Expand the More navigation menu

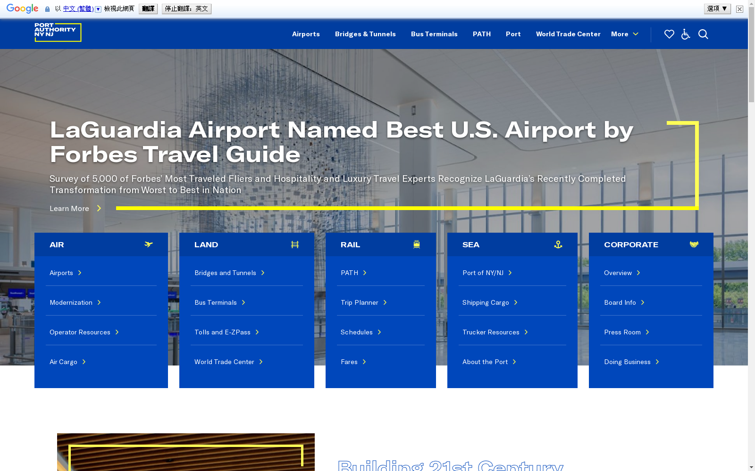click(x=625, y=34)
